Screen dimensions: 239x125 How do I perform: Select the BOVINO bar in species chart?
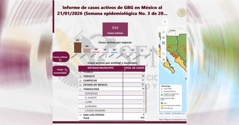(77, 47)
